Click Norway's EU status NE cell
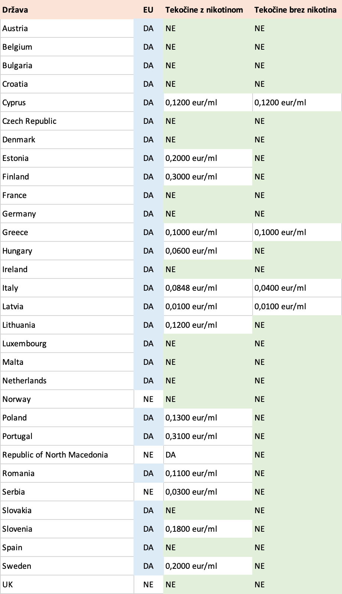The image size is (342, 594). [x=148, y=399]
